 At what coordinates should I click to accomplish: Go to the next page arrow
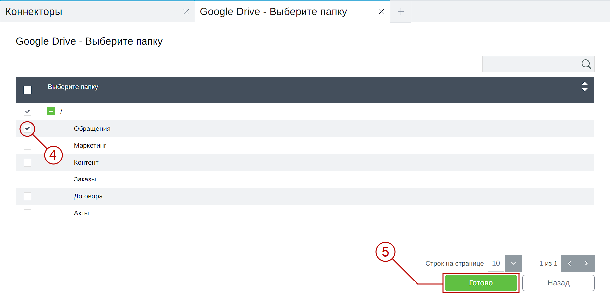[586, 263]
